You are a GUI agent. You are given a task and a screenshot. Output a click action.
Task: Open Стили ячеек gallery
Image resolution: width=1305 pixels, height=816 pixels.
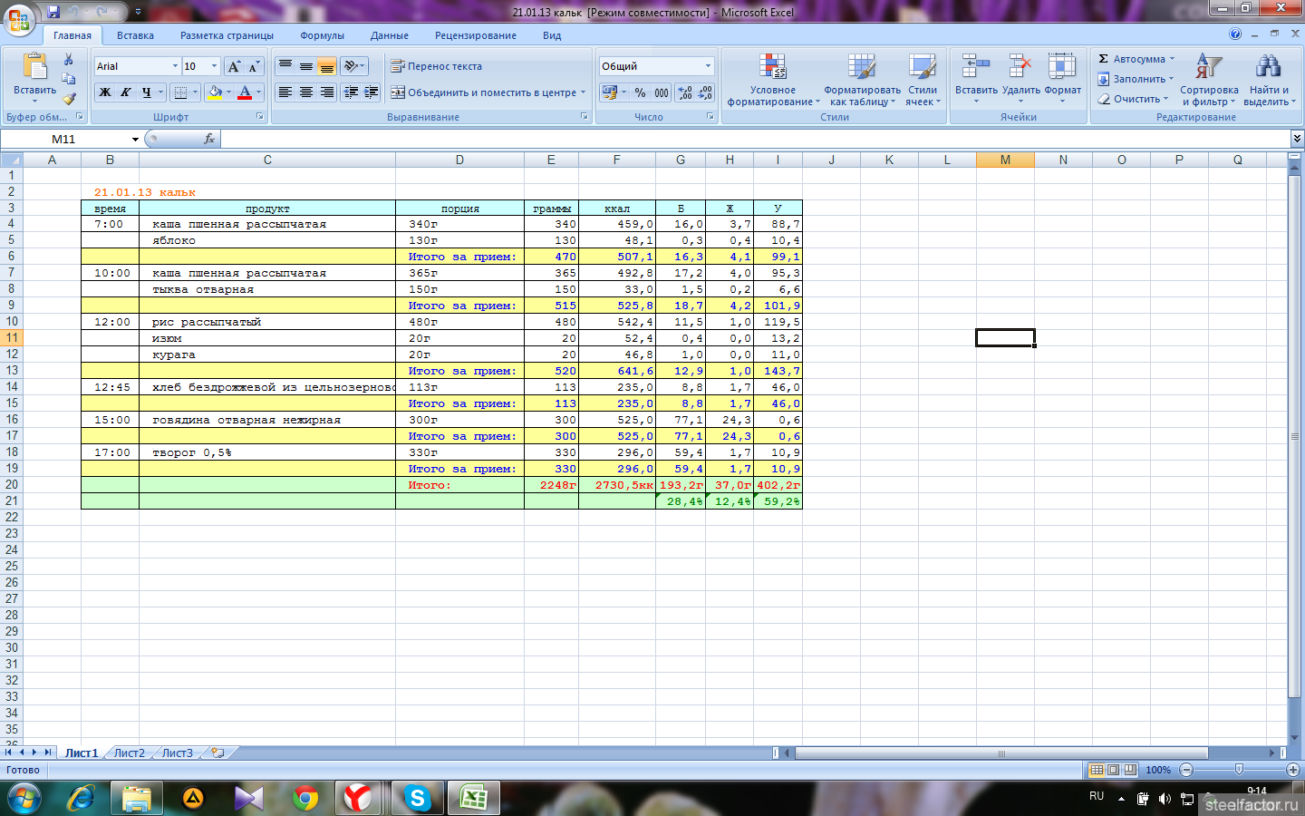click(x=923, y=80)
